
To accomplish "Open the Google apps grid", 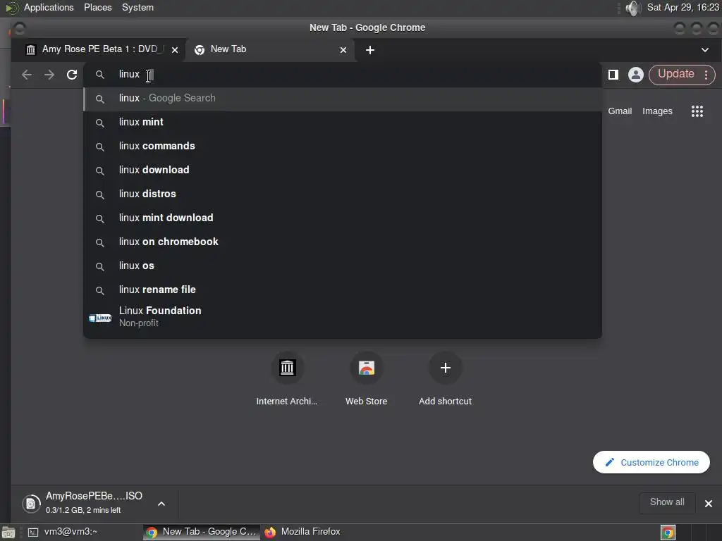I will [x=697, y=111].
